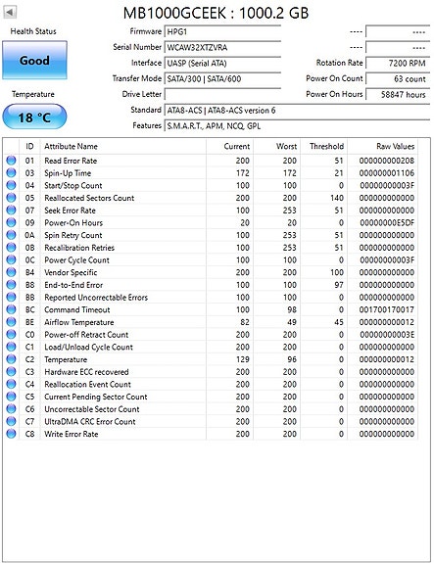Image resolution: width=434 pixels, height=563 pixels.
Task: Click the Current value 129 in Temperature row
Action: point(243,359)
